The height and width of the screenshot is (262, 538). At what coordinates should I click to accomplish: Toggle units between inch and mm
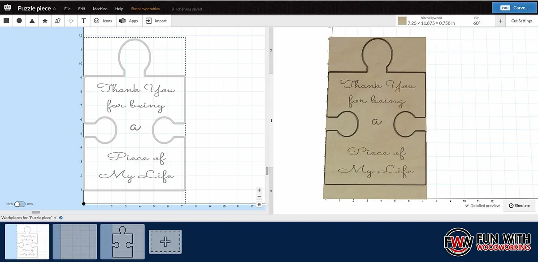click(x=20, y=204)
